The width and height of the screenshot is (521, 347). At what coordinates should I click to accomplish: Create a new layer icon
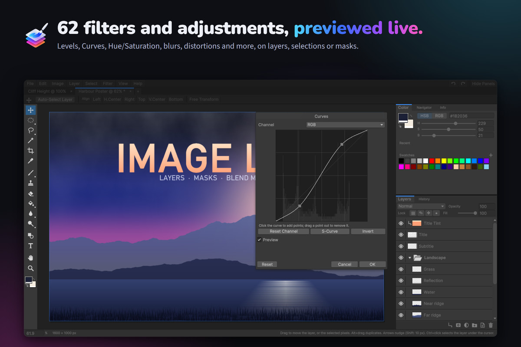(x=483, y=325)
